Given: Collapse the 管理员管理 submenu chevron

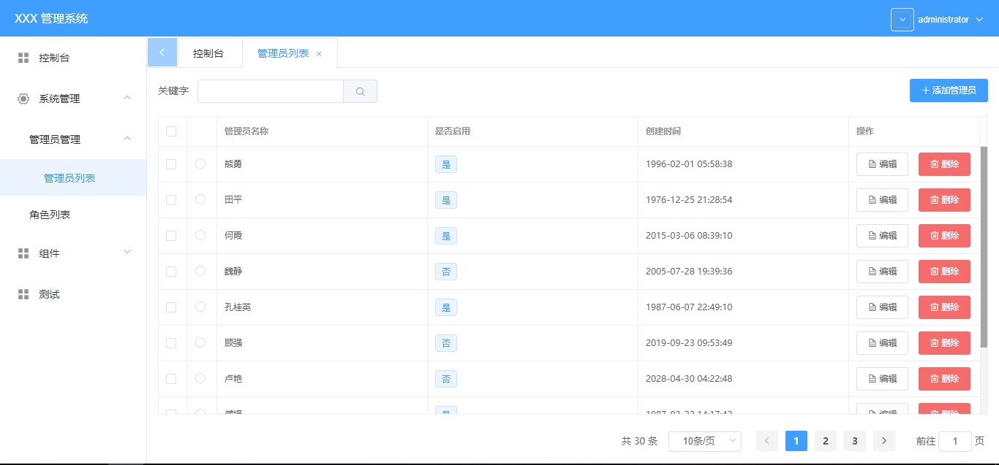Looking at the screenshot, I should (127, 139).
